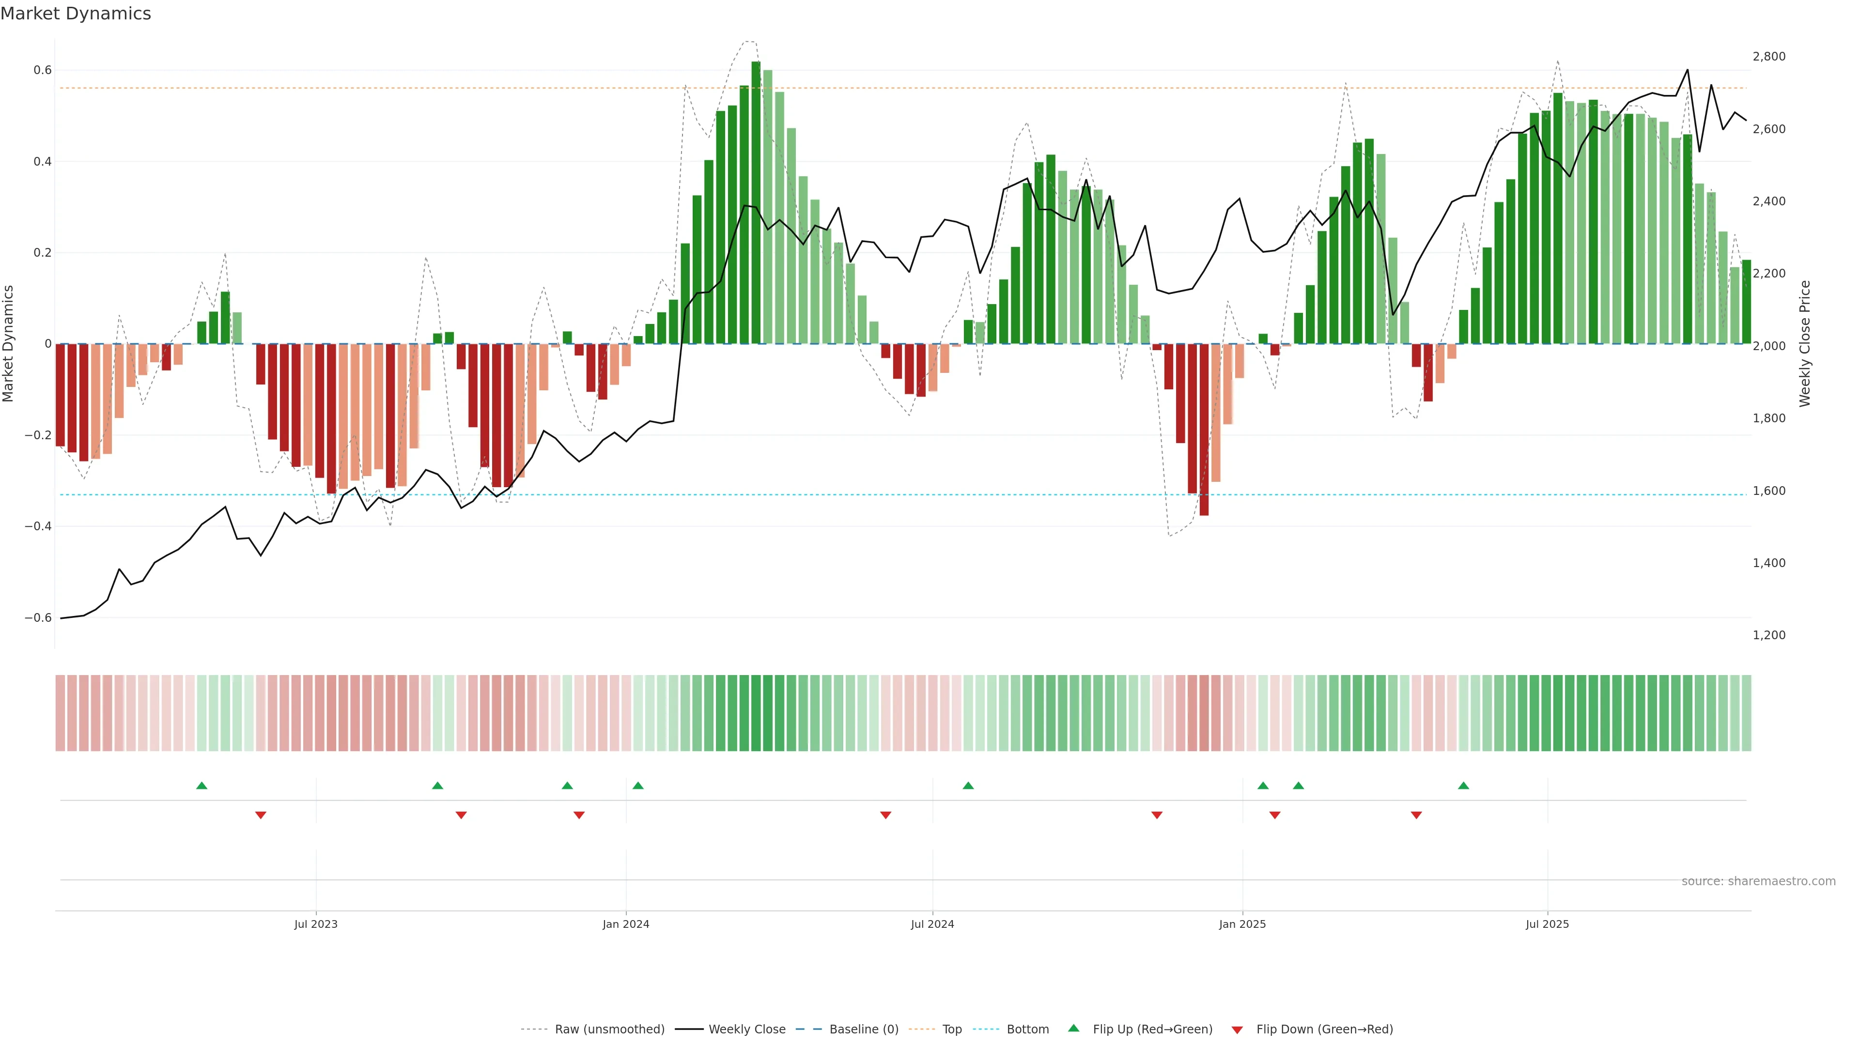Click the Weekly Close Price axis title
Viewport: 1860px width, 1046px height.
(1804, 344)
